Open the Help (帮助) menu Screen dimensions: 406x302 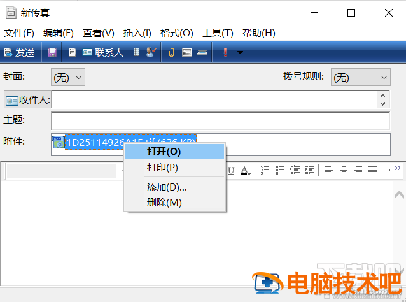258,33
